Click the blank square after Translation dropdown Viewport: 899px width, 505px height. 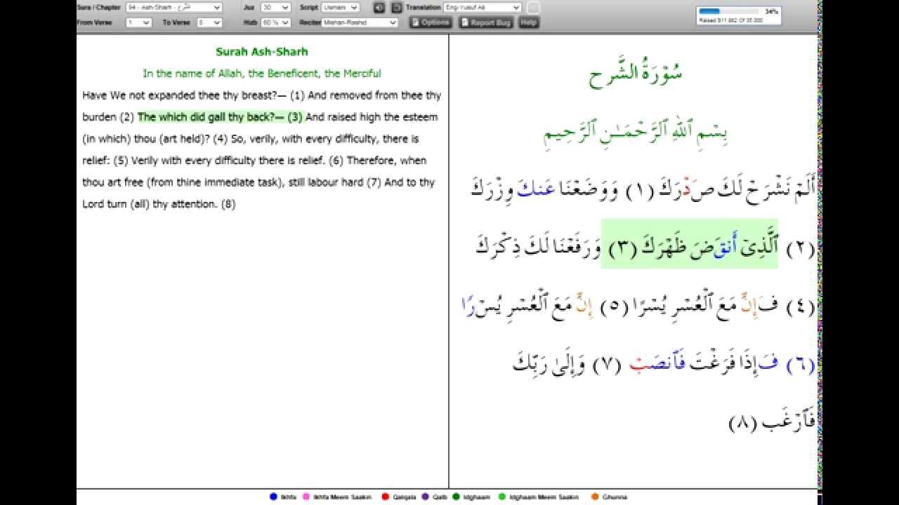[533, 8]
